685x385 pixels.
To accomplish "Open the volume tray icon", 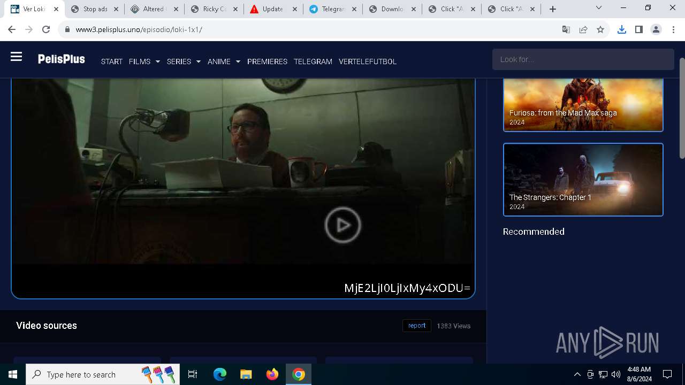I will click(616, 374).
